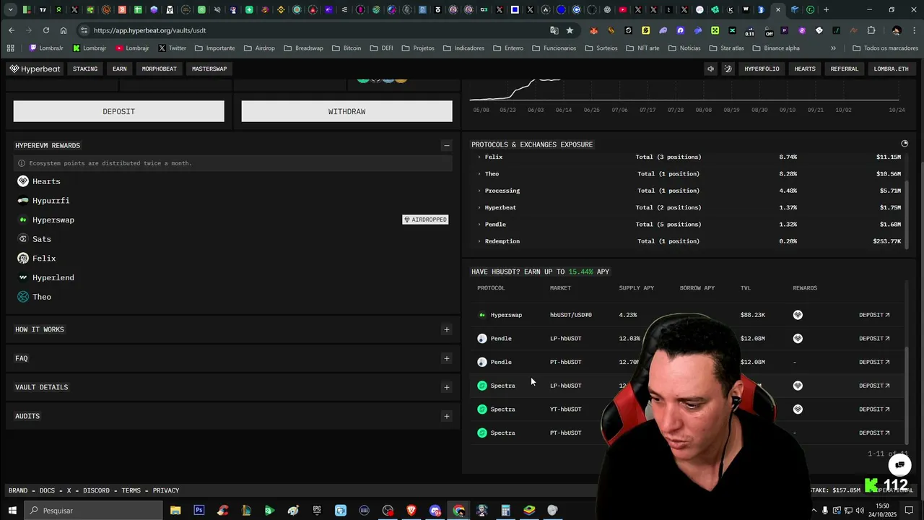Screen dimensions: 924x520
Task: Click the Hyperswap protocol icon in table
Action: [482, 315]
